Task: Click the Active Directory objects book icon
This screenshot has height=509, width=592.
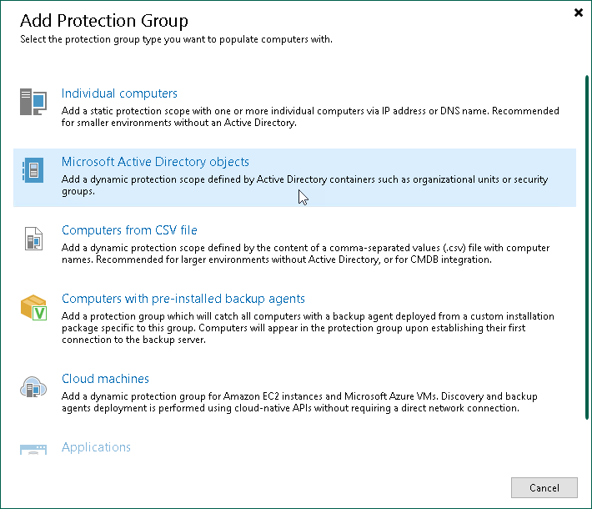Action: pos(33,170)
